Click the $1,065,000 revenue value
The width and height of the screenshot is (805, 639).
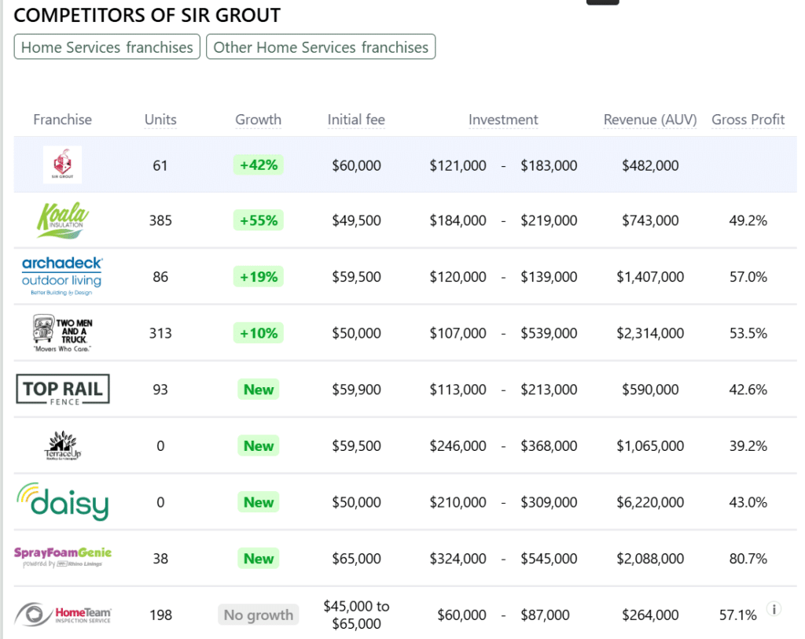(650, 445)
